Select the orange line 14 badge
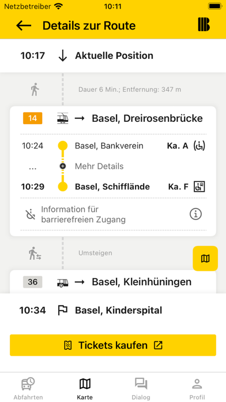 pyautogui.click(x=32, y=118)
